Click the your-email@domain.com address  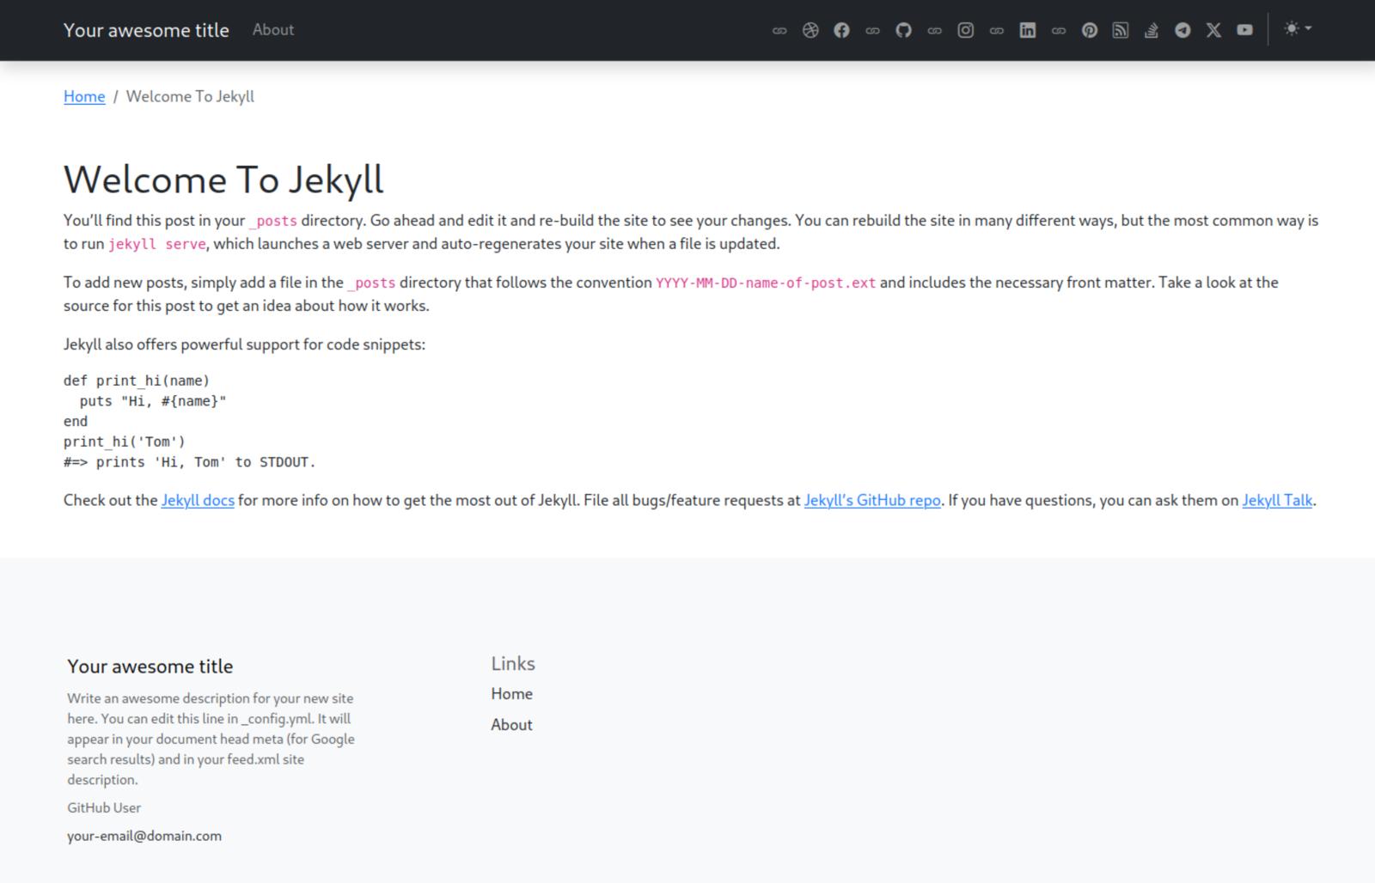pyautogui.click(x=144, y=835)
